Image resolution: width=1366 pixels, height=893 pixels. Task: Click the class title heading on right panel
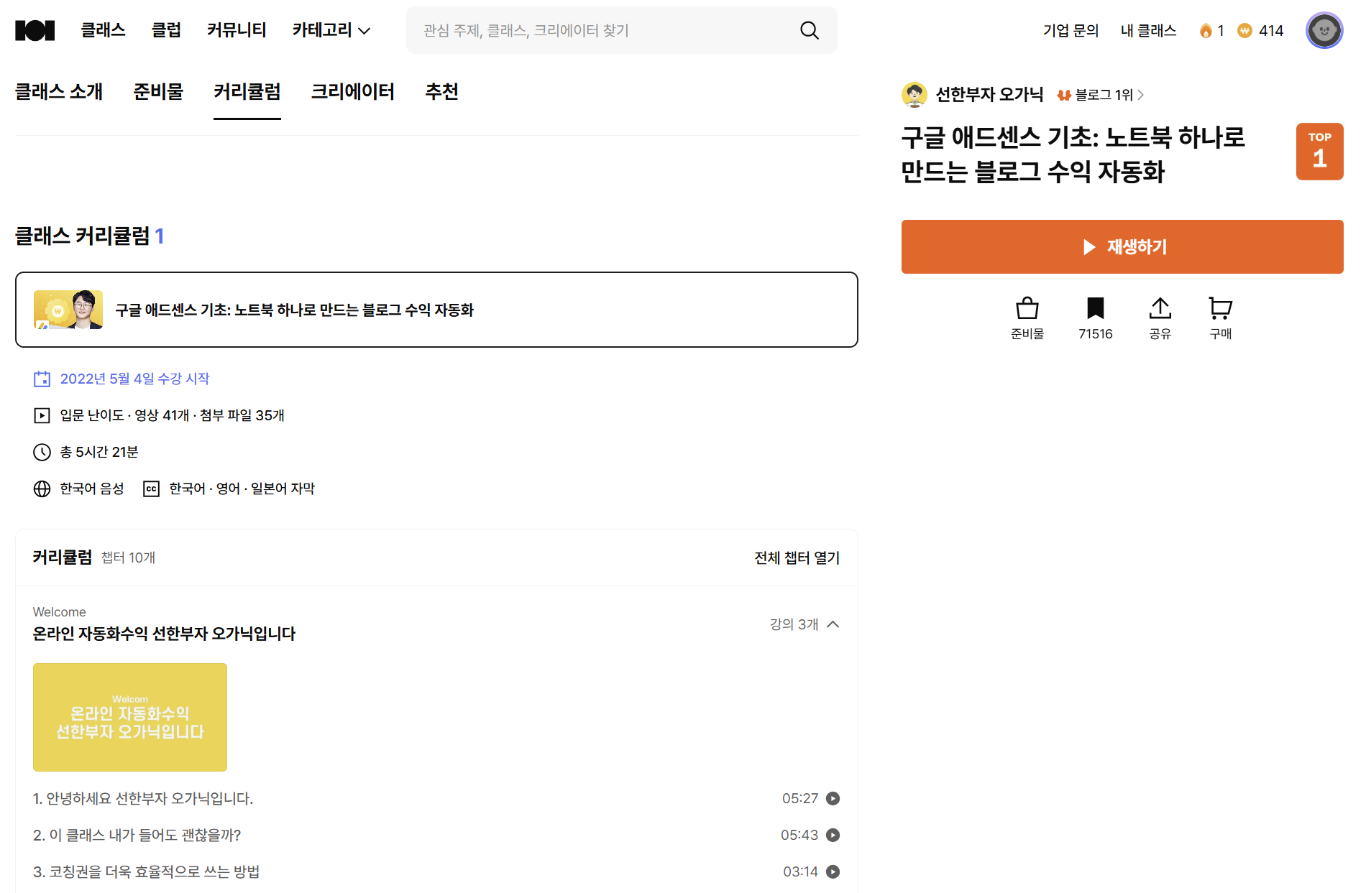click(x=1073, y=154)
